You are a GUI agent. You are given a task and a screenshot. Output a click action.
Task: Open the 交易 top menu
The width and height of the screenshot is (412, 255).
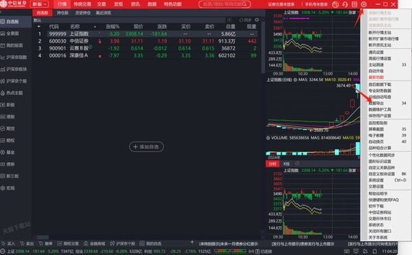coord(102,4)
